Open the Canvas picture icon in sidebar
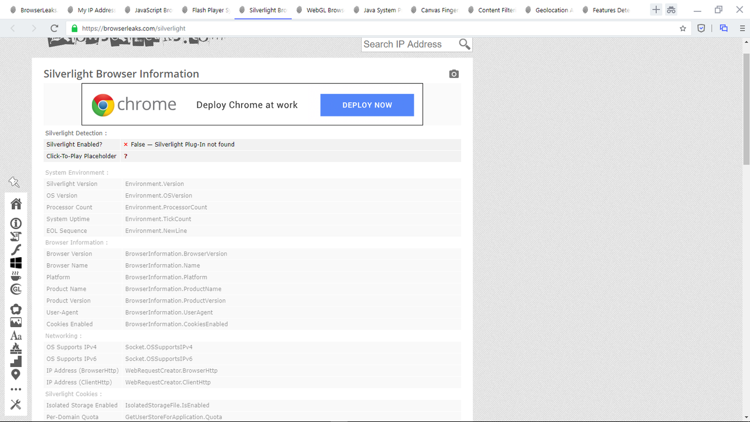 point(16,322)
